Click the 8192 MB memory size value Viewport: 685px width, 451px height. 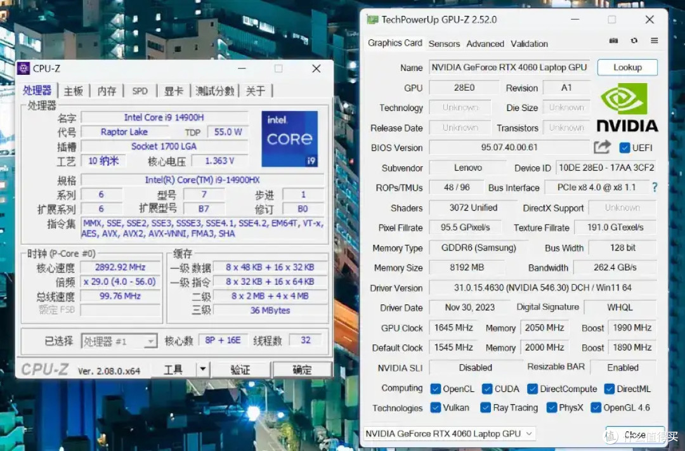(467, 268)
